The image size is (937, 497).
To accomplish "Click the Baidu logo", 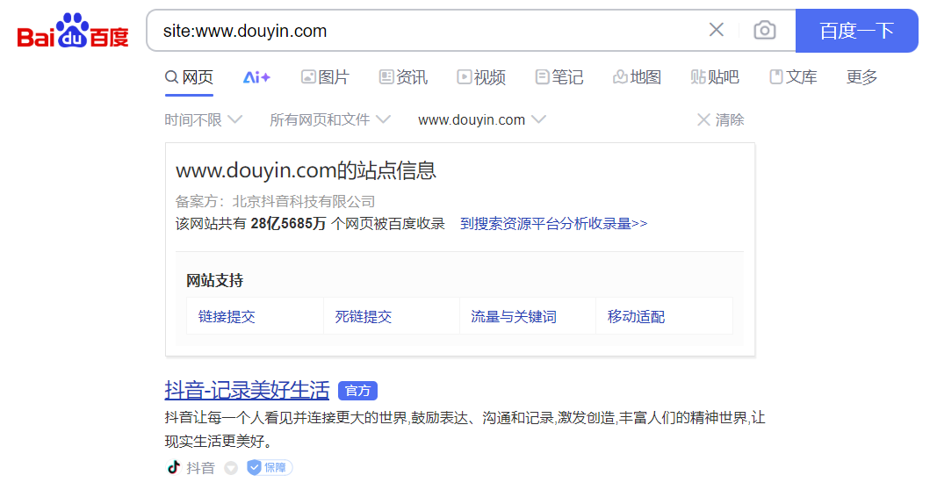I will pyautogui.click(x=73, y=32).
